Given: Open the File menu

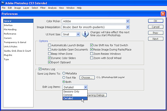Looking at the screenshot, I should point(4,8).
